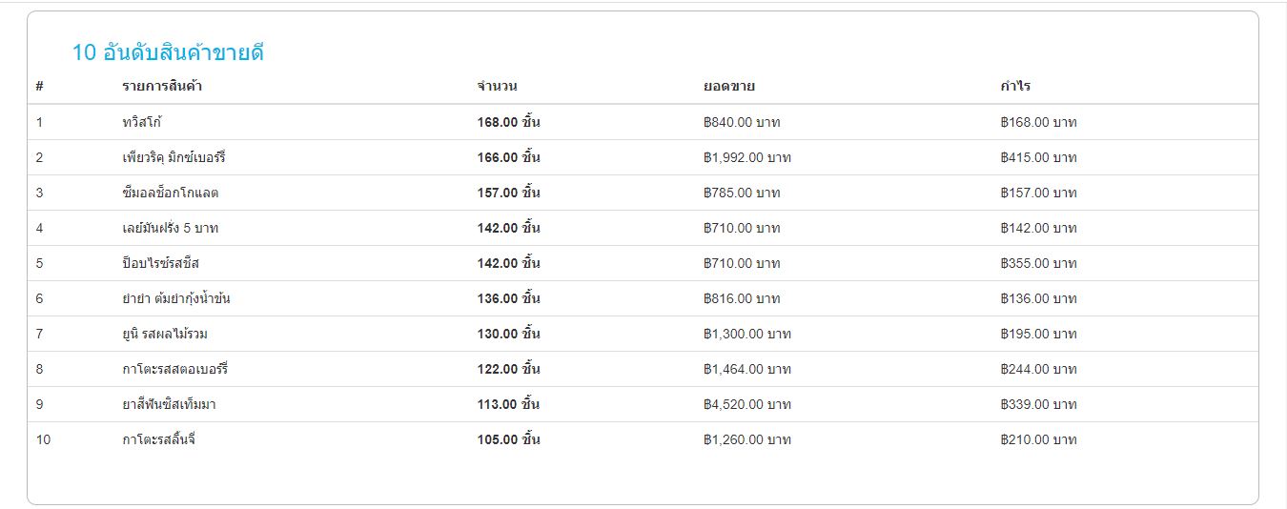Click the ฿1,992.00 sales amount
The height and width of the screenshot is (509, 1287).
coord(746,157)
